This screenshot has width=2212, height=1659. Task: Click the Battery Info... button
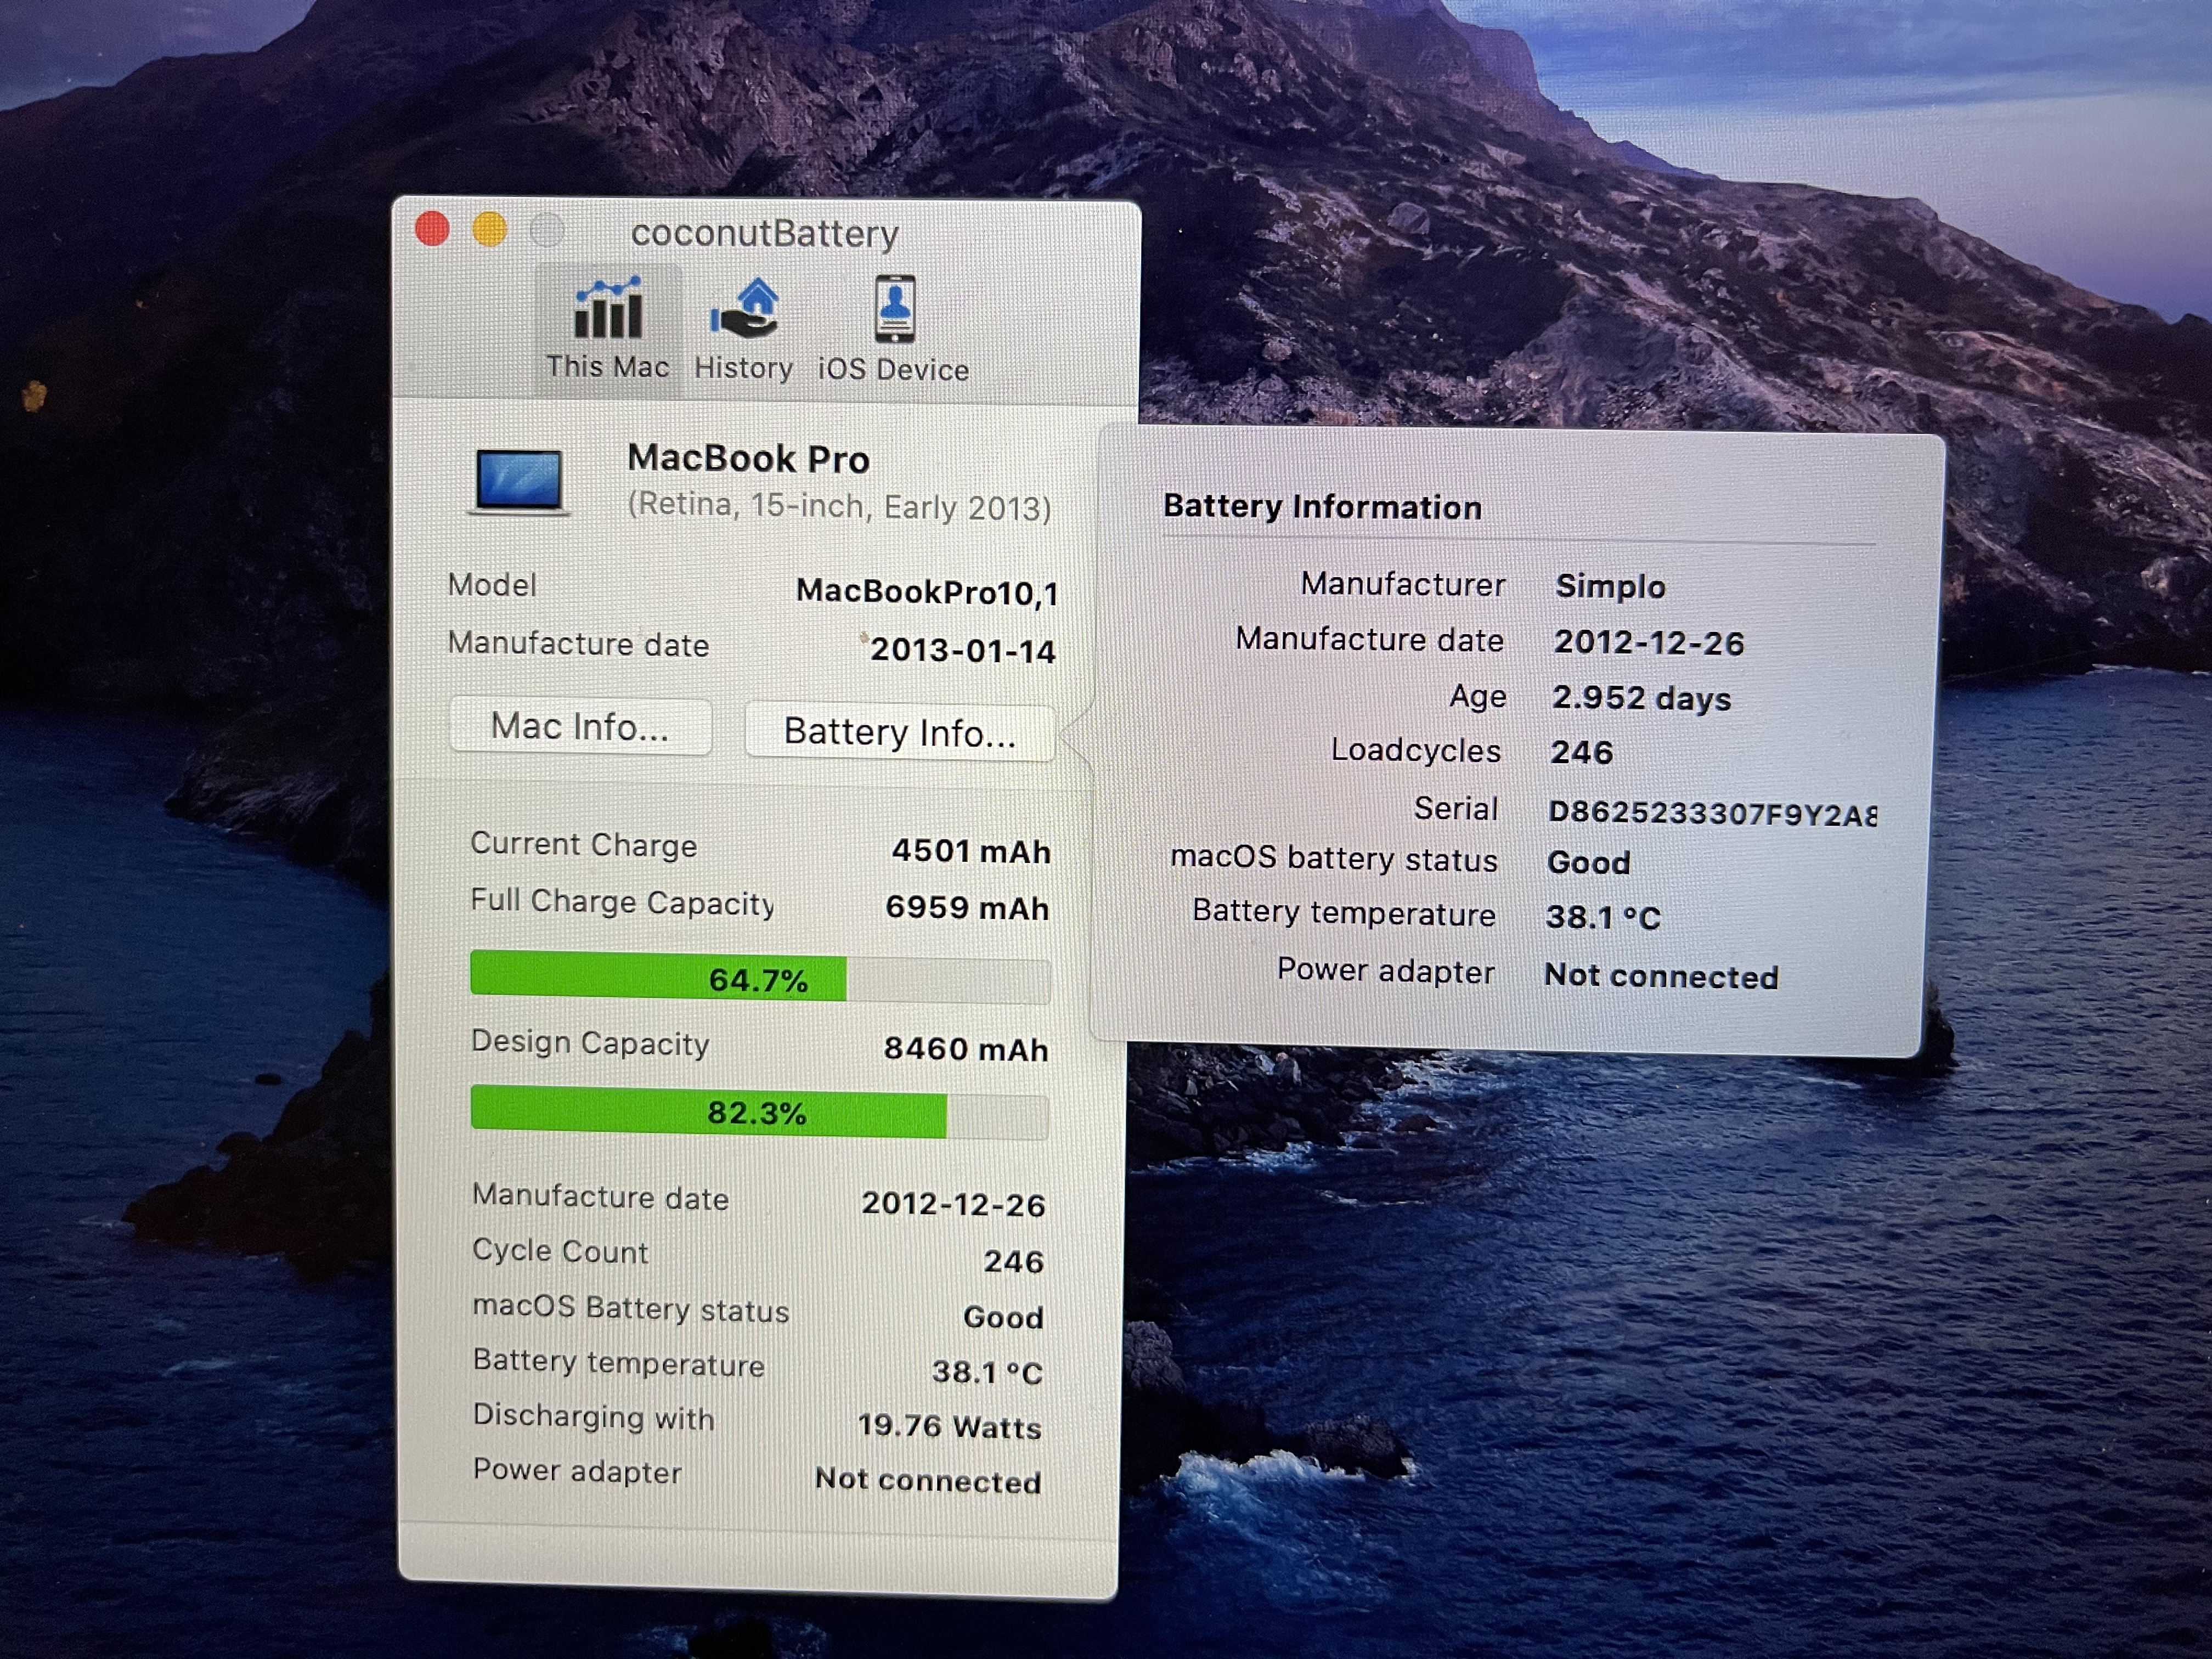point(899,732)
